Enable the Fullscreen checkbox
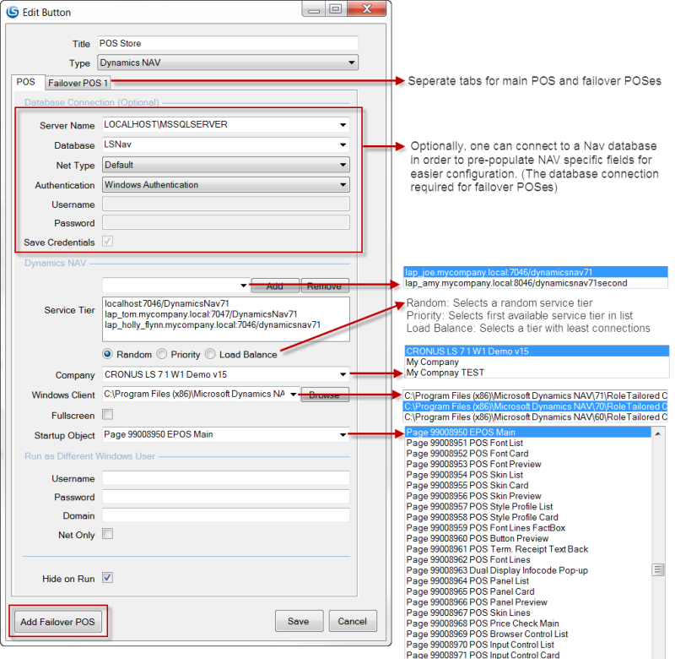Viewport: 675px width, 659px height. coord(107,414)
